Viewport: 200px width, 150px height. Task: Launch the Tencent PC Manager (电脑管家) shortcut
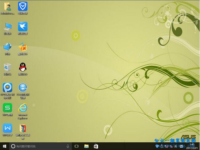click(x=23, y=7)
